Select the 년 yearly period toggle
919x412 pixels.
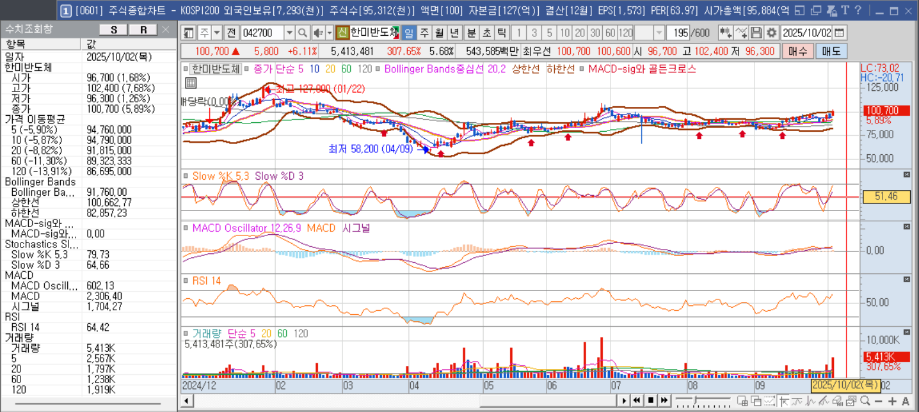455,33
